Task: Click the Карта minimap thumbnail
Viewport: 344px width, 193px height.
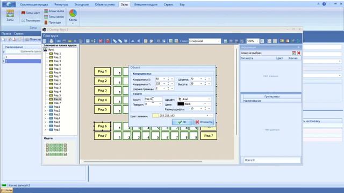Action: [56, 150]
